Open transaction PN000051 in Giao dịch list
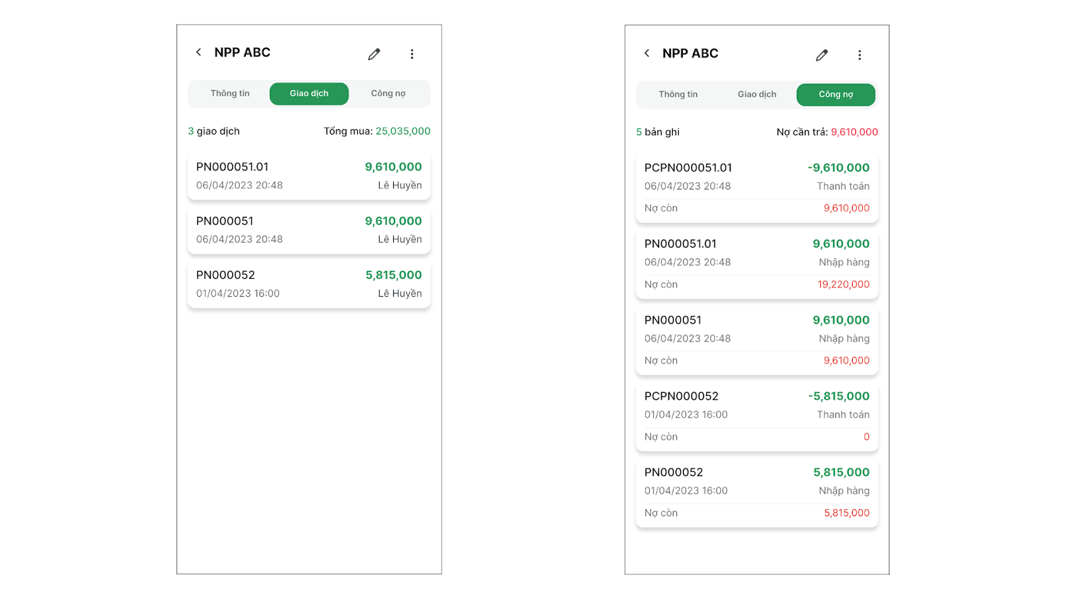The image size is (1066, 599). tap(309, 230)
